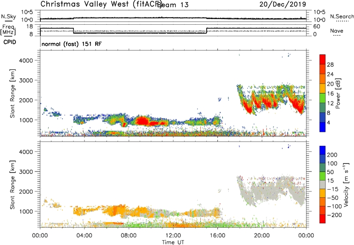
Task: Click the frequency step-down at 03:00
Action: (73, 31)
